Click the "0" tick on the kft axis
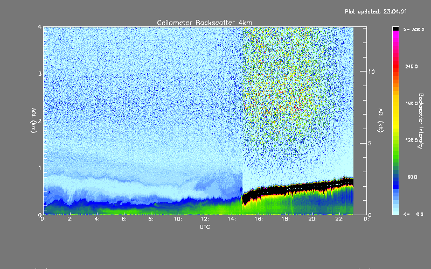The image size is (431, 269). [370, 215]
